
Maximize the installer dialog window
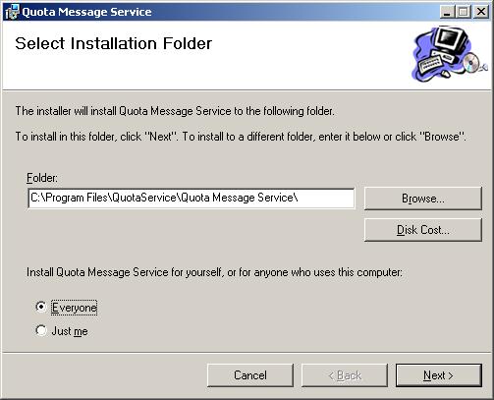(464, 12)
